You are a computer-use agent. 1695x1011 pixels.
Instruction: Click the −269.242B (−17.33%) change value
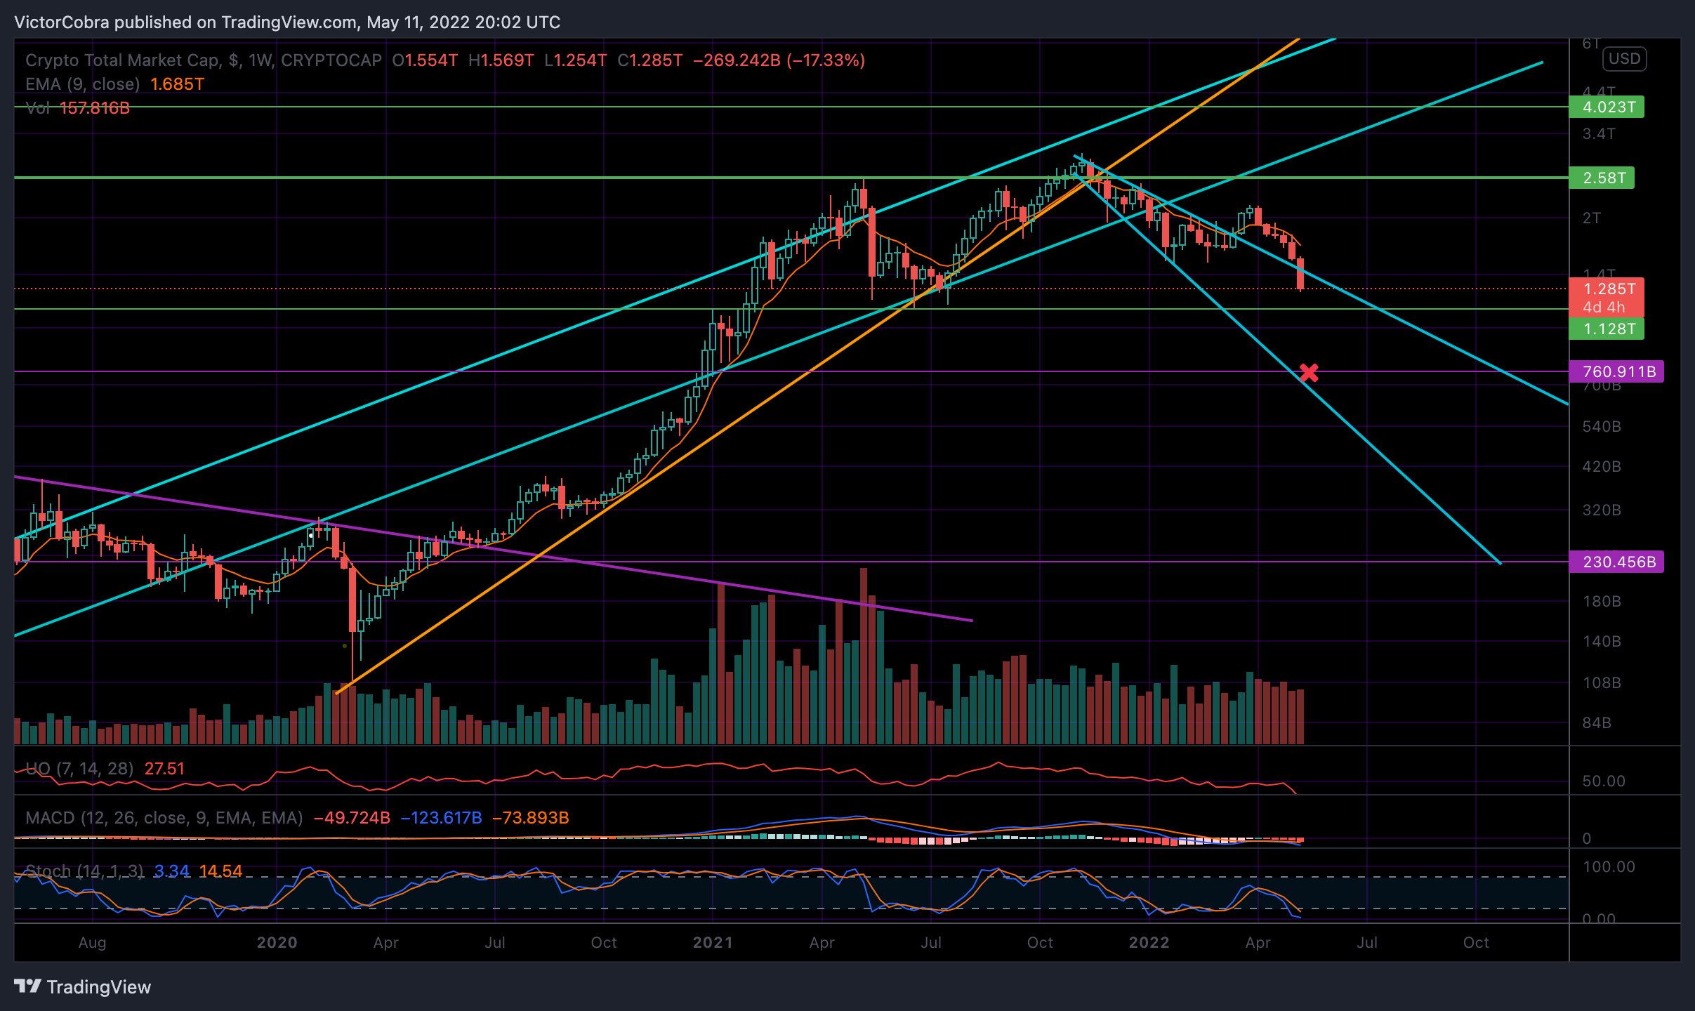pos(779,60)
